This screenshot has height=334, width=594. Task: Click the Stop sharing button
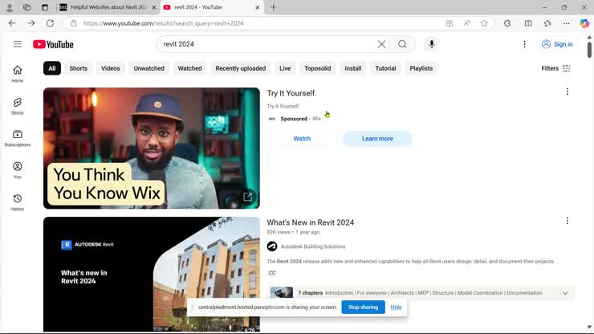363,307
